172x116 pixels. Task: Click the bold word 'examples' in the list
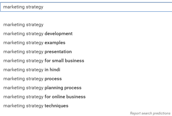(x=55, y=43)
